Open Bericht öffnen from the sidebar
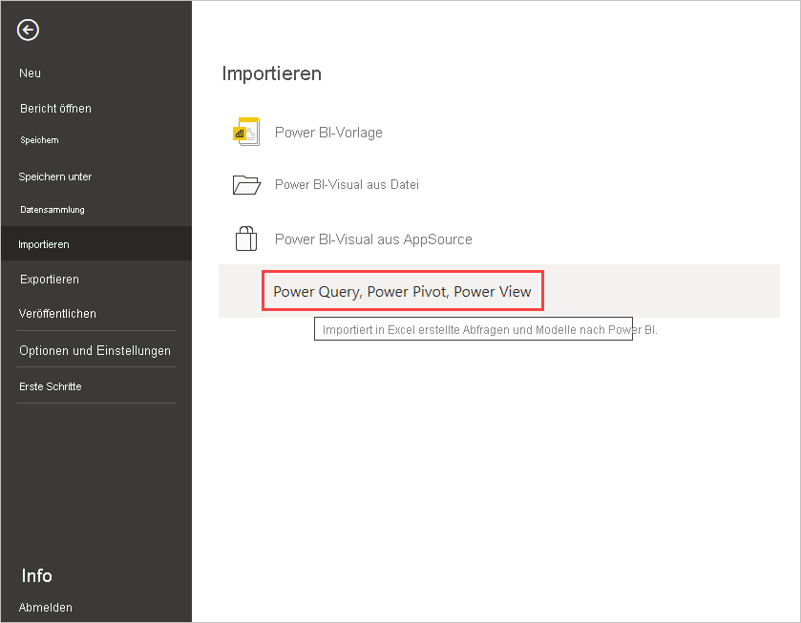The image size is (801, 623). pyautogui.click(x=55, y=108)
